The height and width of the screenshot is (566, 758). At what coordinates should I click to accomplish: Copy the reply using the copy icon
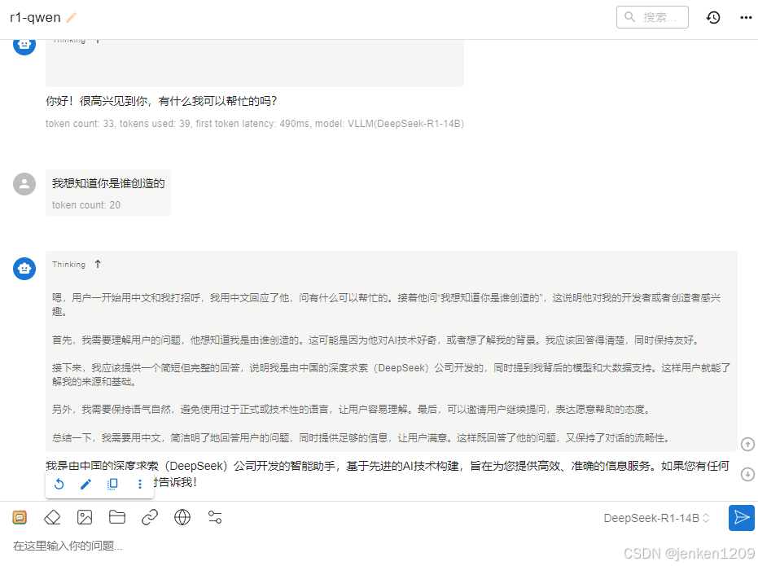[112, 484]
